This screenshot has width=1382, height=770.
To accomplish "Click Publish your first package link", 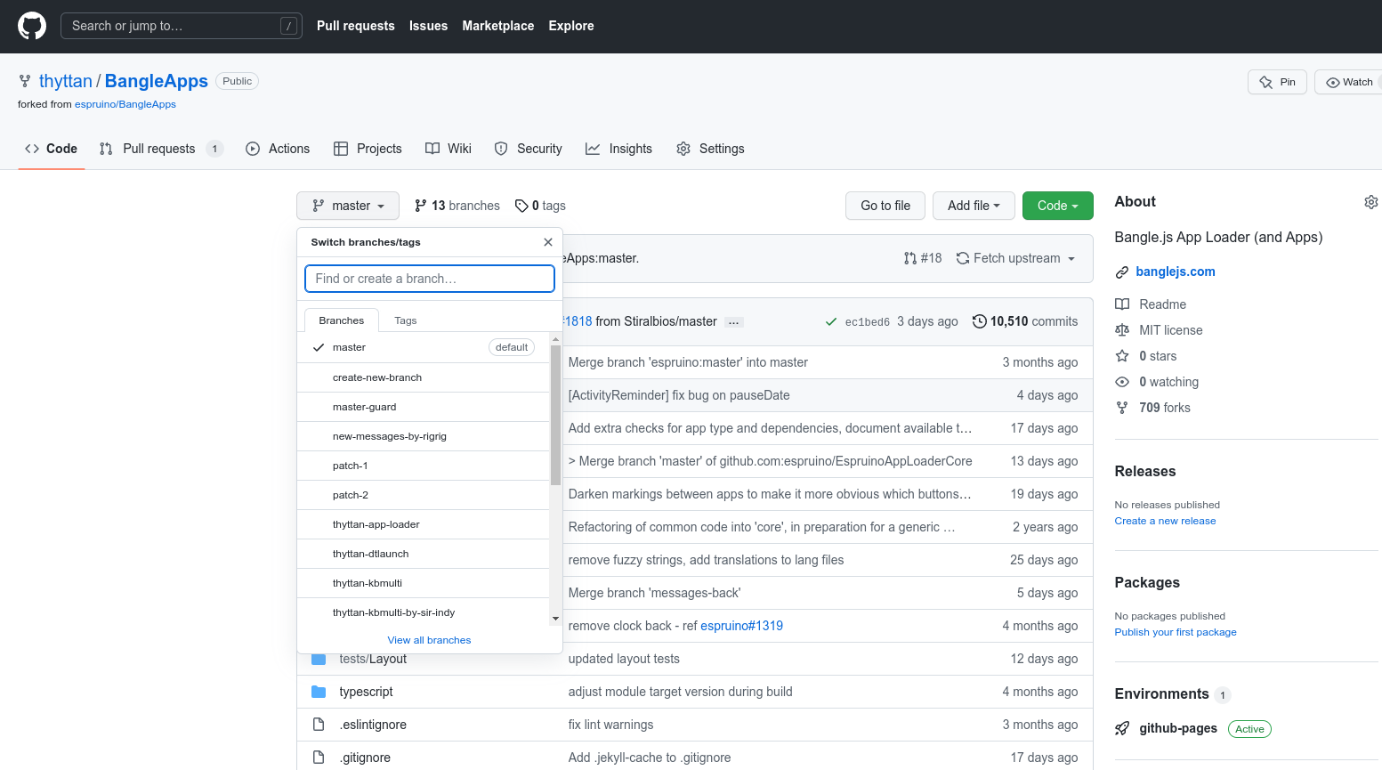I will [1176, 632].
